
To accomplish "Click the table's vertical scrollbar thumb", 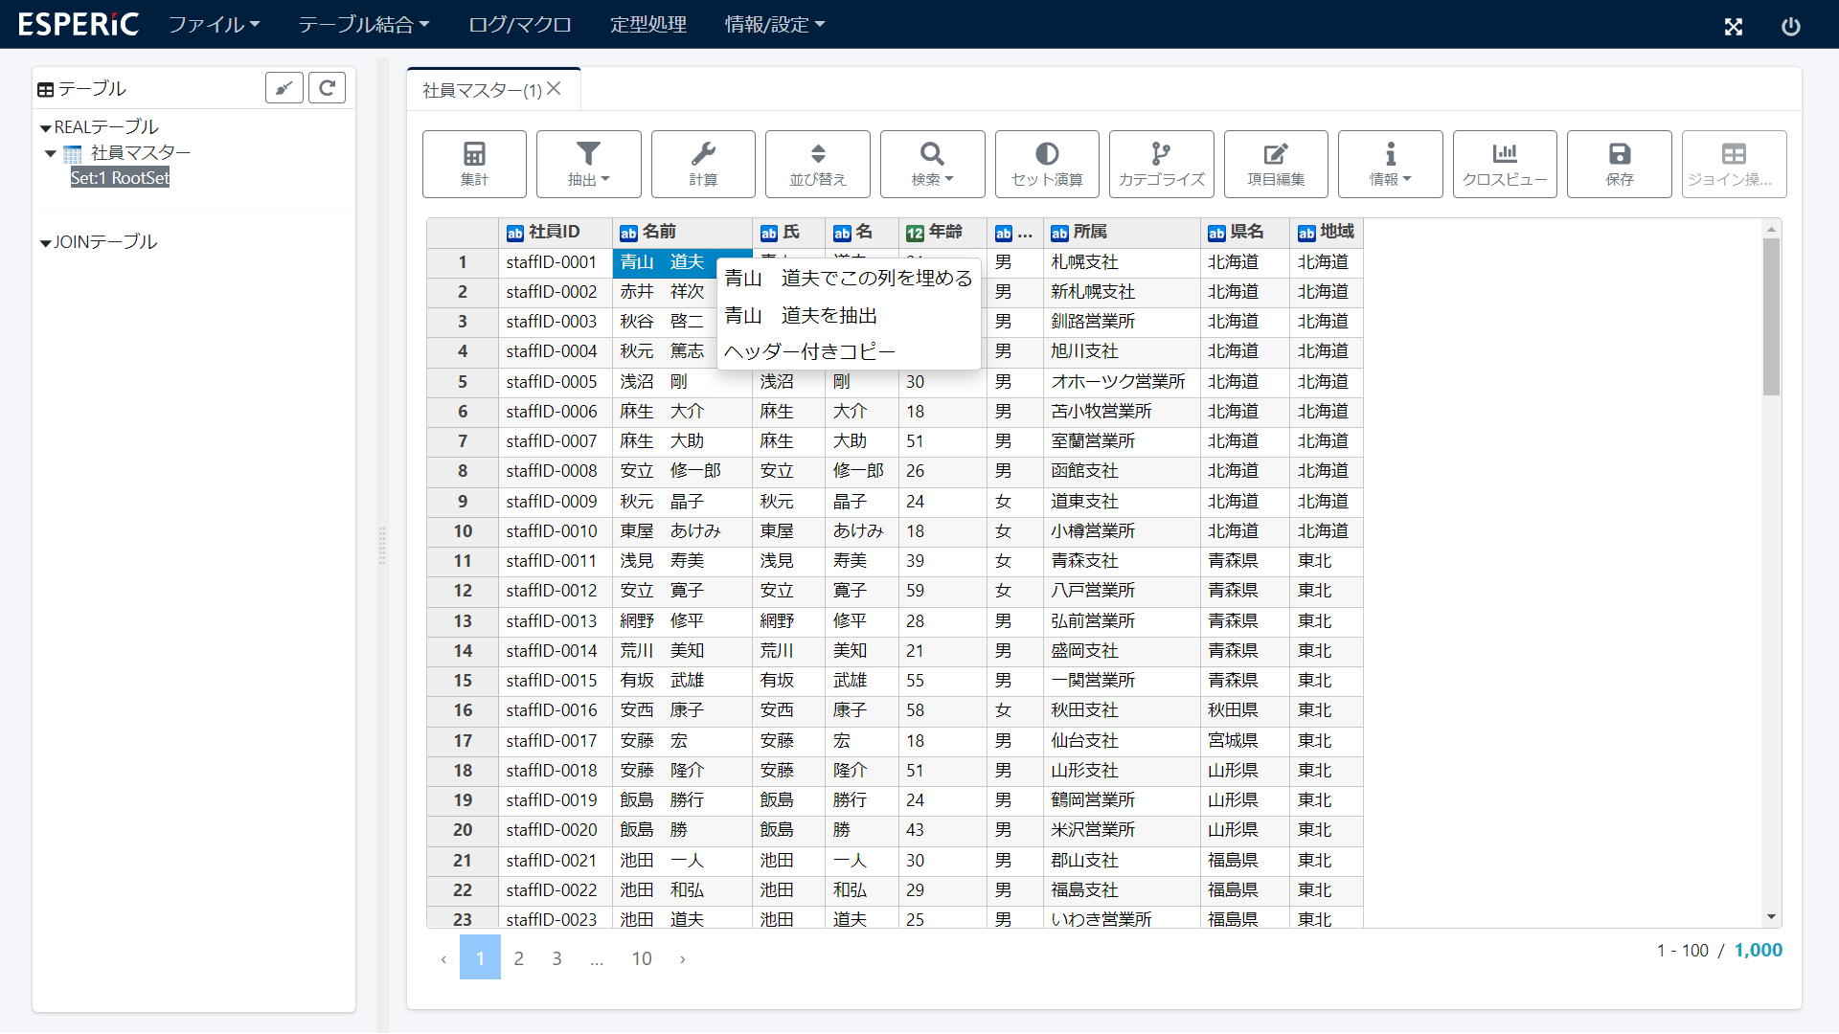I will coord(1771,316).
